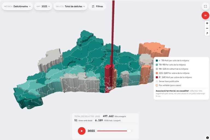Image resolution: width=210 pixels, height=140 pixels.
Task: Expand the Any 2025 year selector
Action: click(x=43, y=6)
